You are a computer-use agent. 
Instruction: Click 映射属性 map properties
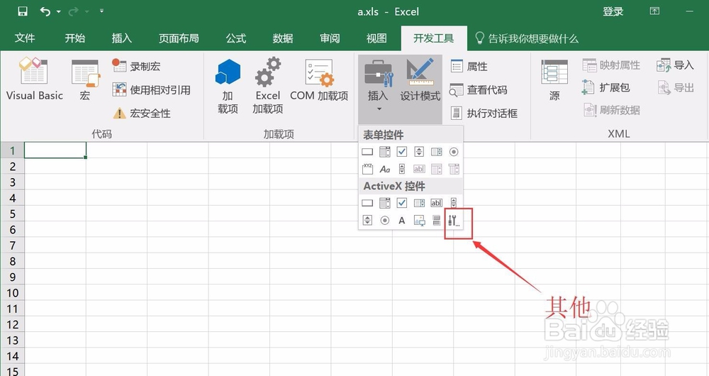(x=611, y=65)
